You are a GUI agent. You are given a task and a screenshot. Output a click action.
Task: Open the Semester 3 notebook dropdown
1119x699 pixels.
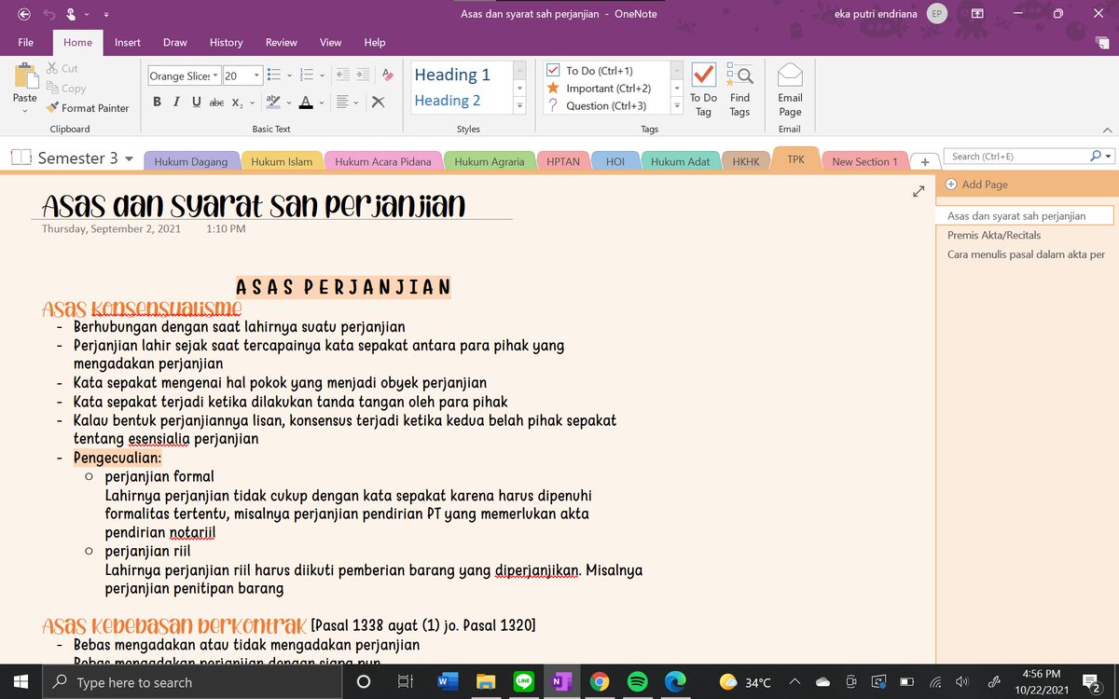pyautogui.click(x=129, y=158)
